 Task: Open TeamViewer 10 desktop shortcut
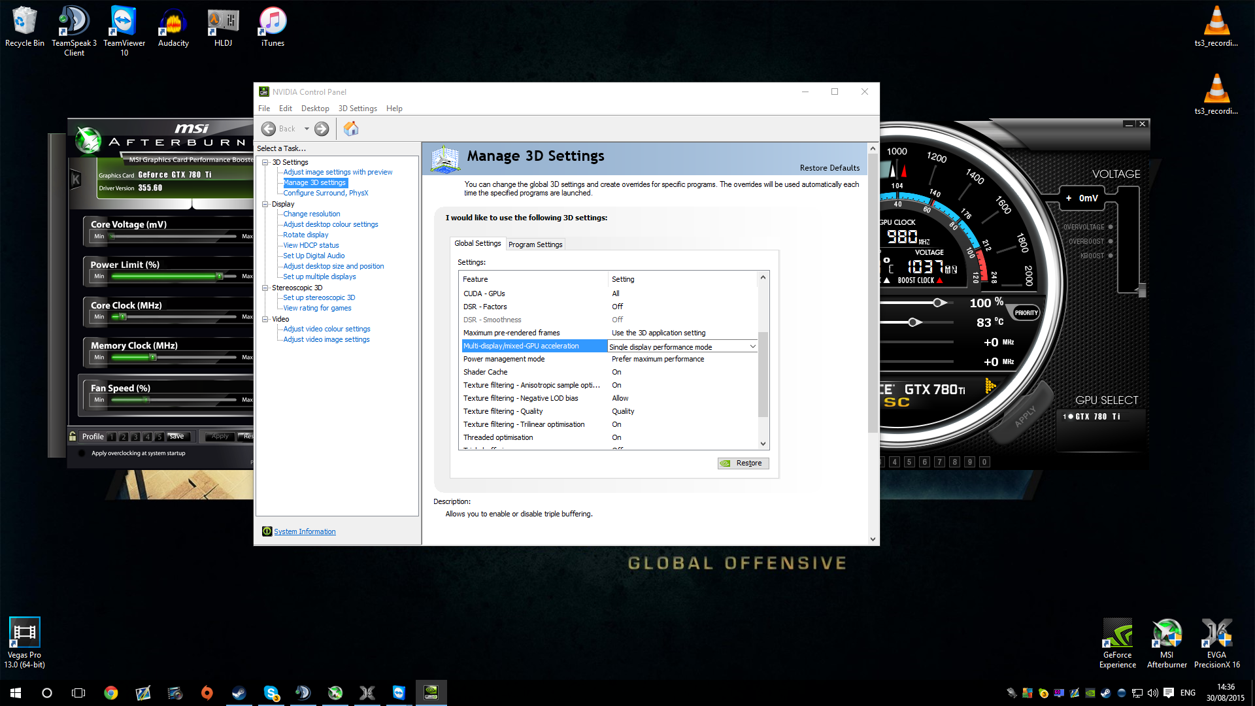[124, 31]
